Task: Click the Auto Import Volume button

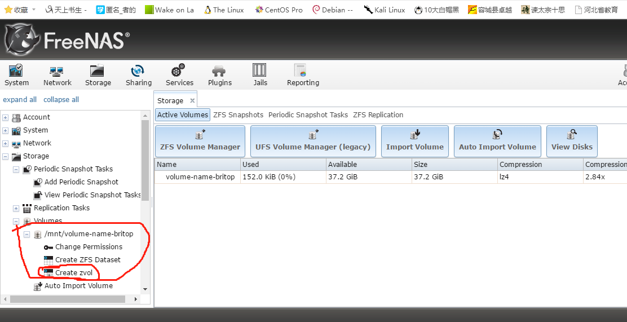Action: 497,141
